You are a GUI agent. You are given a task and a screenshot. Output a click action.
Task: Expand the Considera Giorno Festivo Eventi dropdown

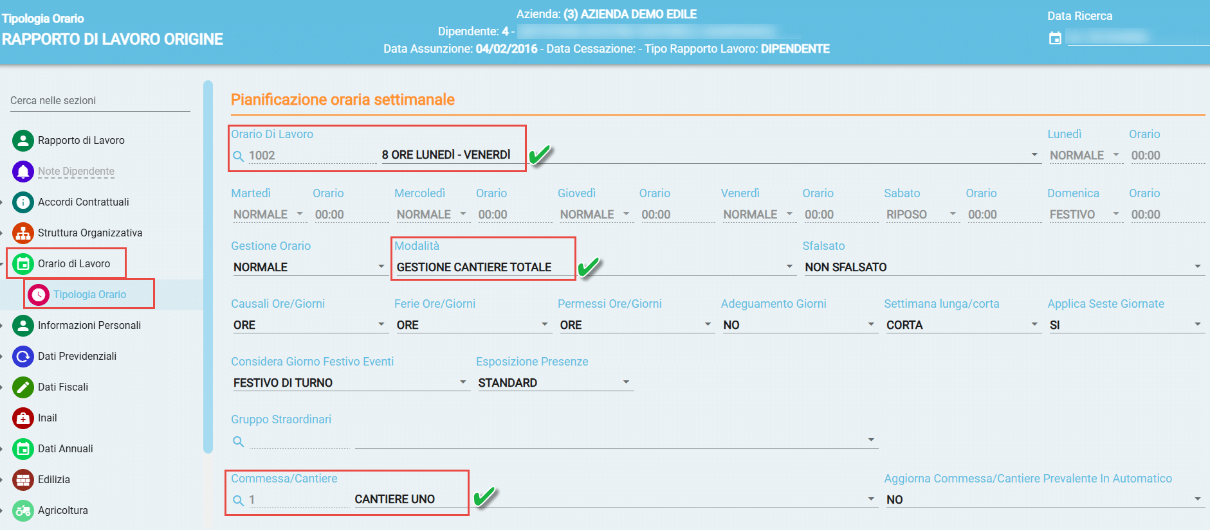(x=351, y=383)
